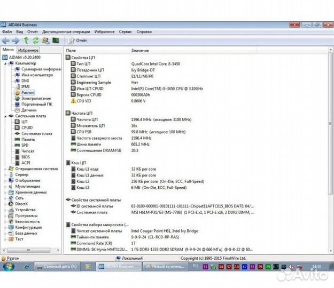Open the Отчёт report toolbar button
The width and height of the screenshot is (334, 288).
click(x=77, y=41)
